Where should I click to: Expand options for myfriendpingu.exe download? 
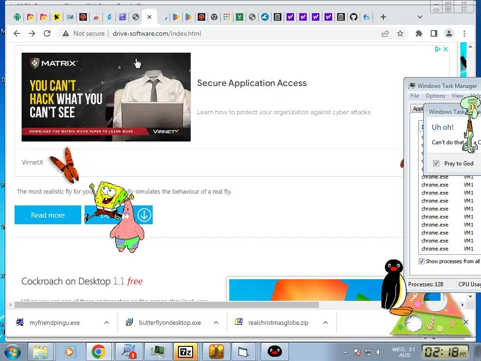(x=107, y=322)
